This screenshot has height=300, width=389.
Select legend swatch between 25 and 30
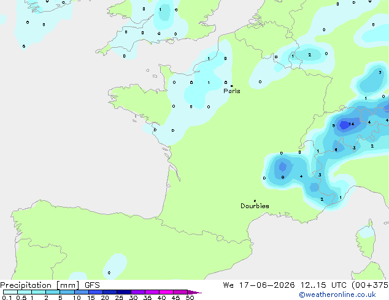124,292
